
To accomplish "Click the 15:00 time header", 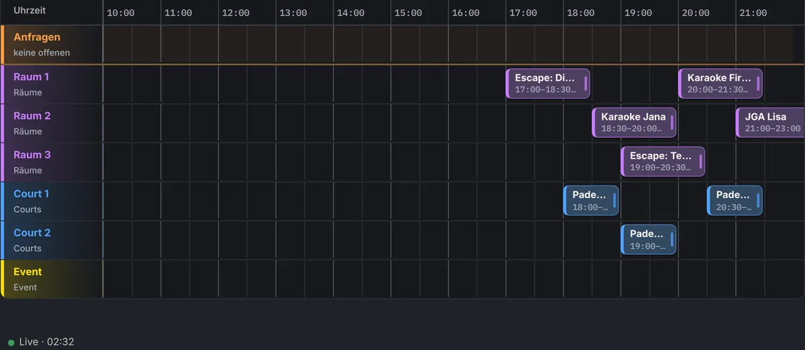I will 409,13.
